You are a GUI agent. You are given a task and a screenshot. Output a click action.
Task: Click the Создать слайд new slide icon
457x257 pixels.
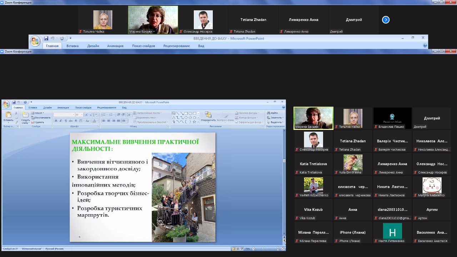pos(25,115)
